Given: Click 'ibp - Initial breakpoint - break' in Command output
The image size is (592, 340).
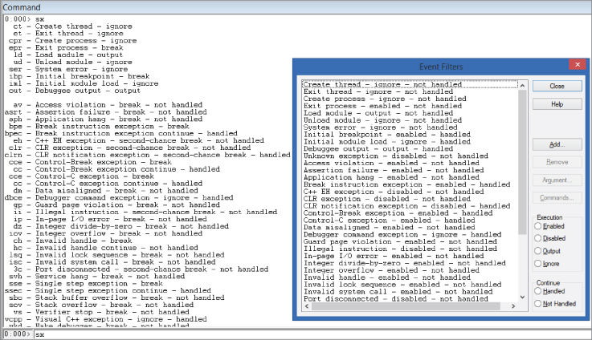Looking at the screenshot, I should point(79,76).
